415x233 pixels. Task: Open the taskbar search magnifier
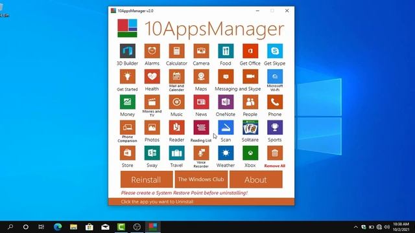point(10,227)
